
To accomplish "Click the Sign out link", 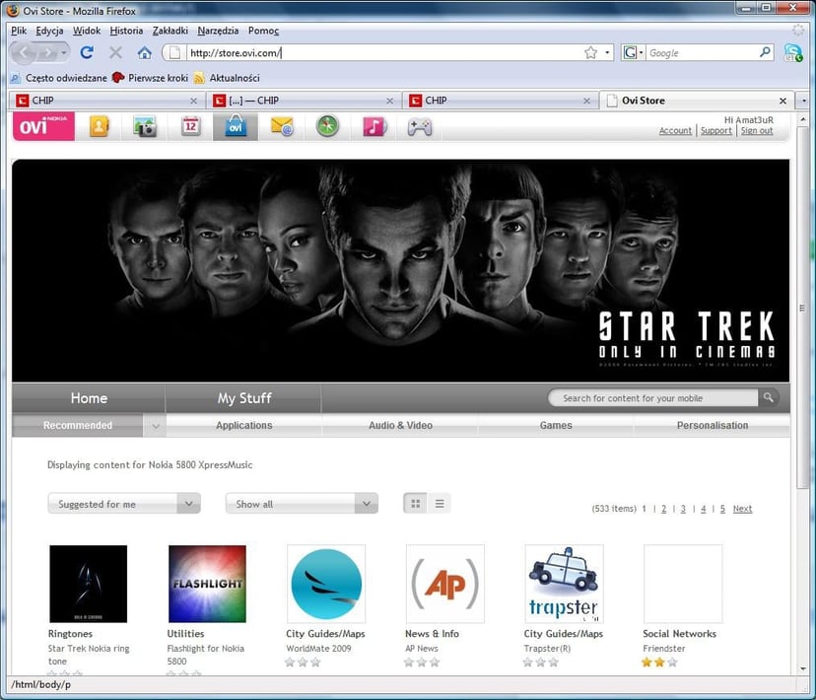I will pos(757,131).
